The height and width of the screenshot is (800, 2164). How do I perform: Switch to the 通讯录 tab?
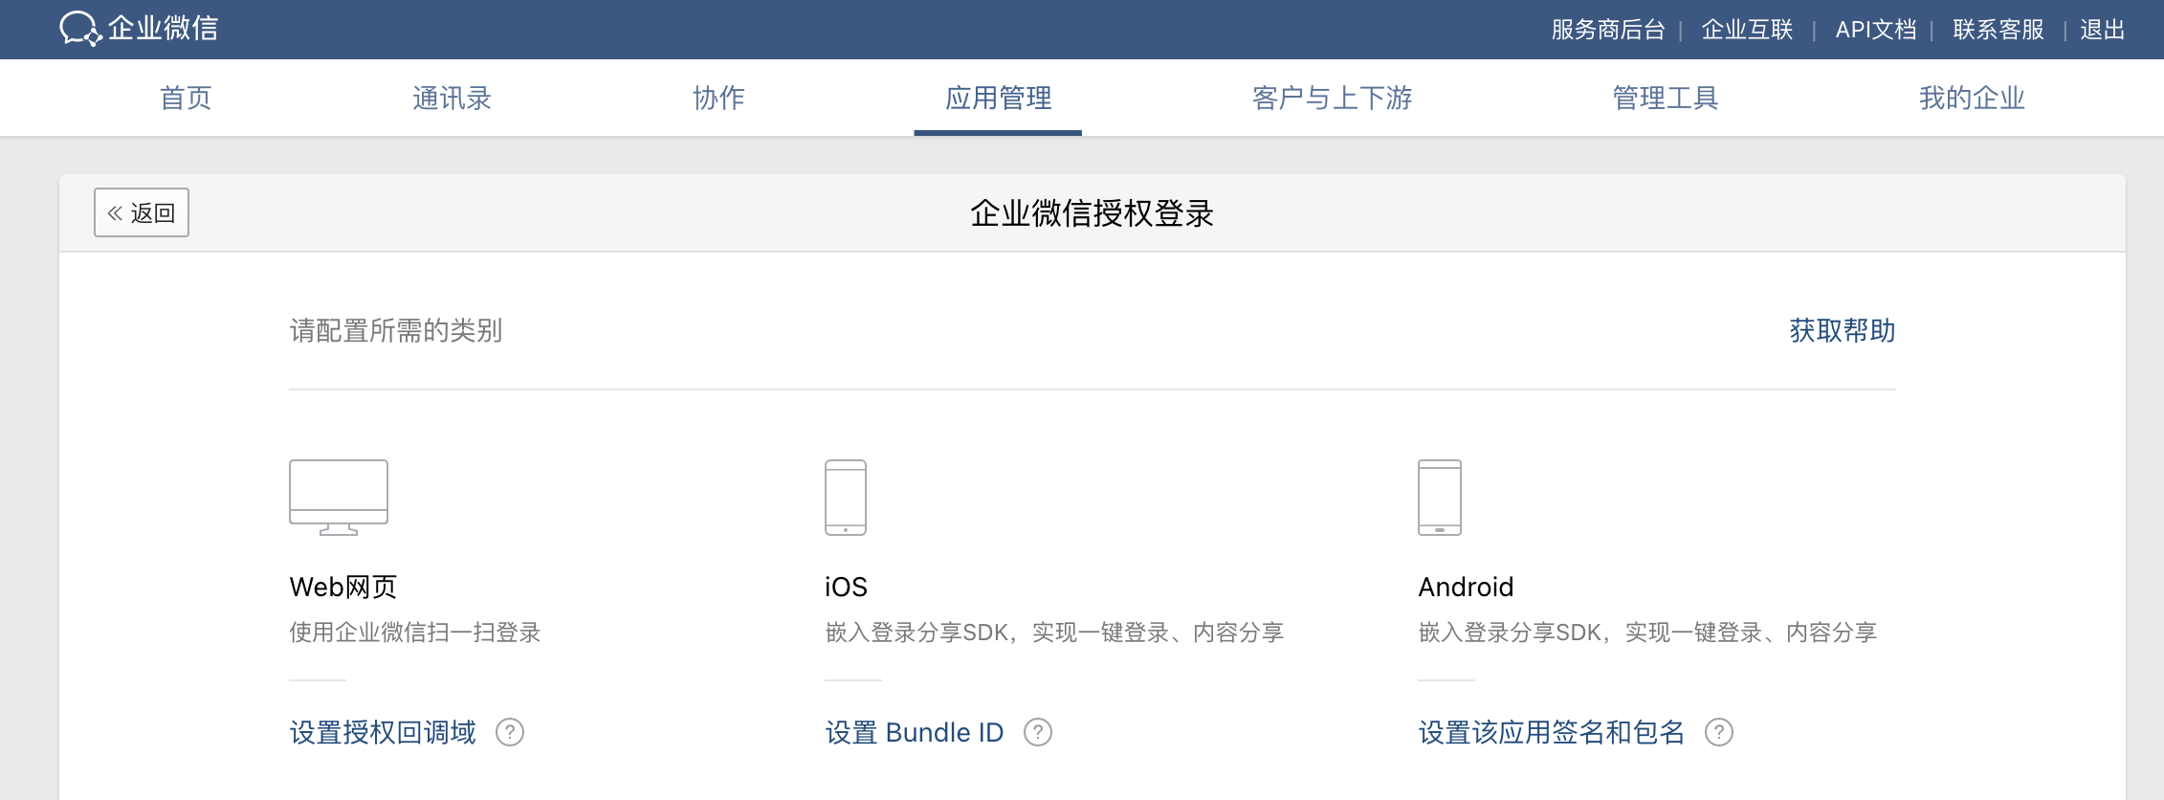pos(452,97)
